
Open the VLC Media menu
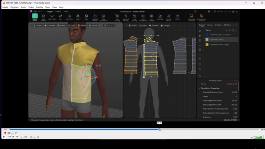(5, 7)
